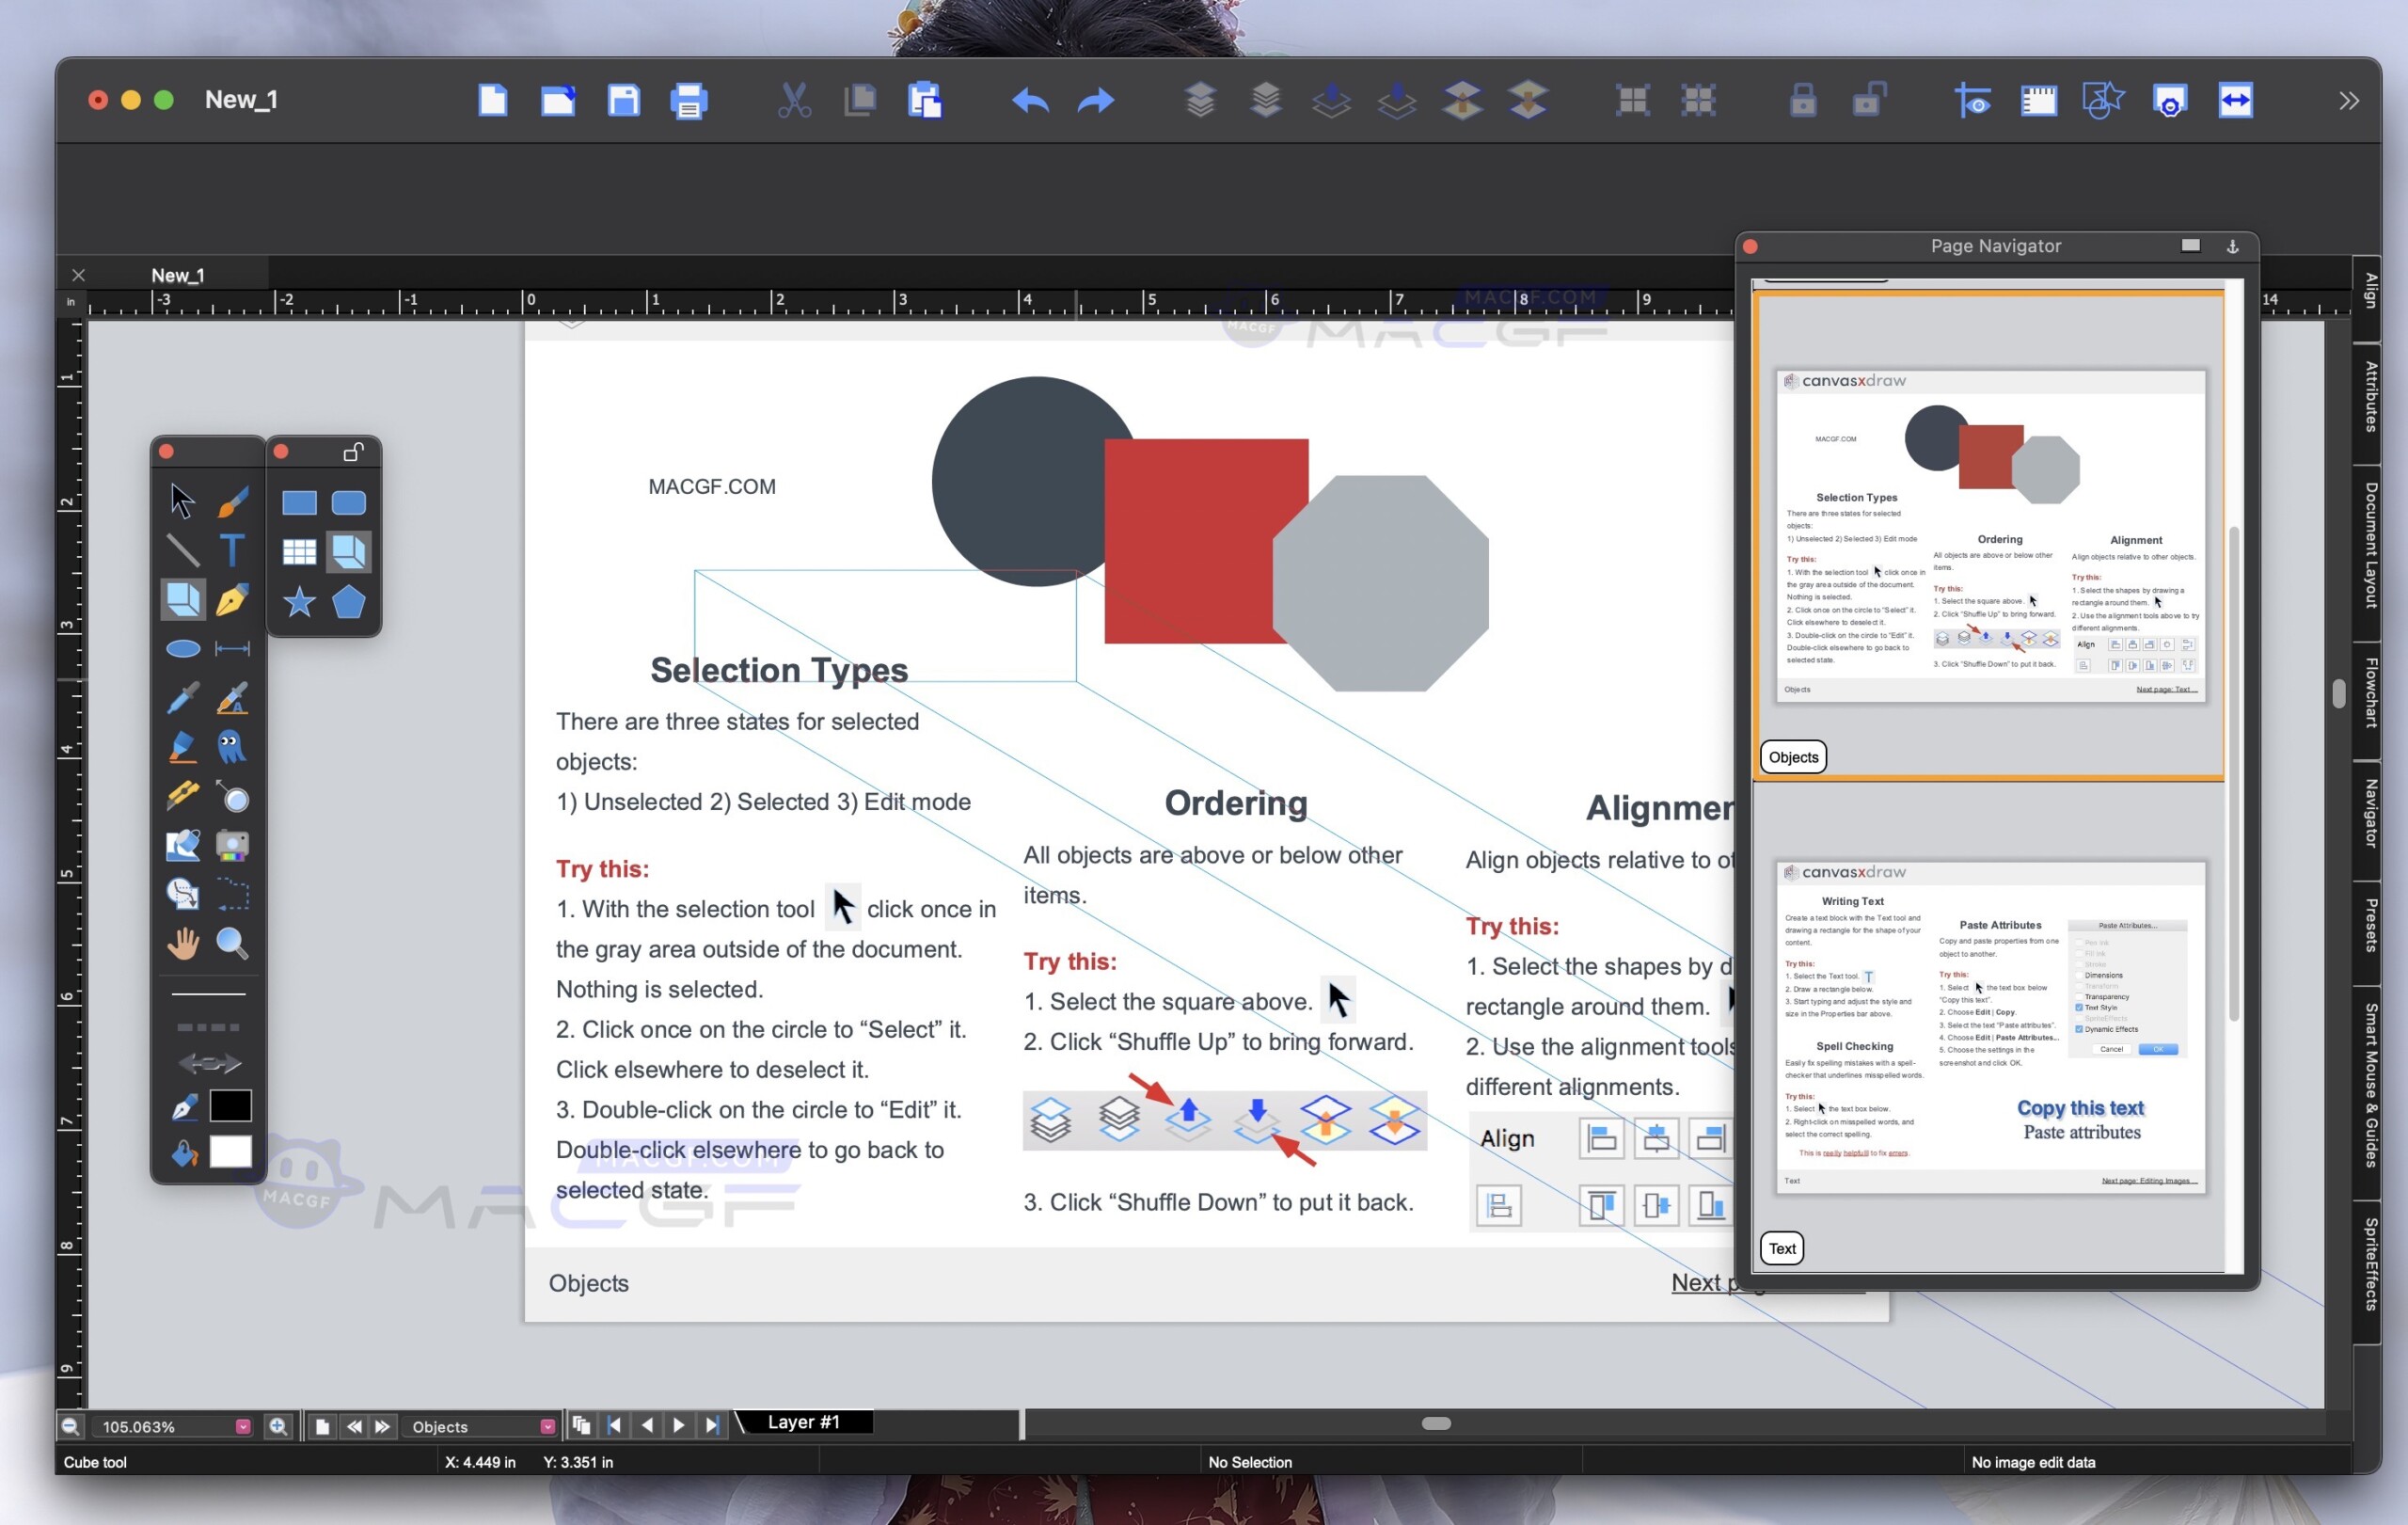This screenshot has height=1525, width=2408.
Task: Expand hidden toolbar items with the chevron
Action: [x=2349, y=100]
